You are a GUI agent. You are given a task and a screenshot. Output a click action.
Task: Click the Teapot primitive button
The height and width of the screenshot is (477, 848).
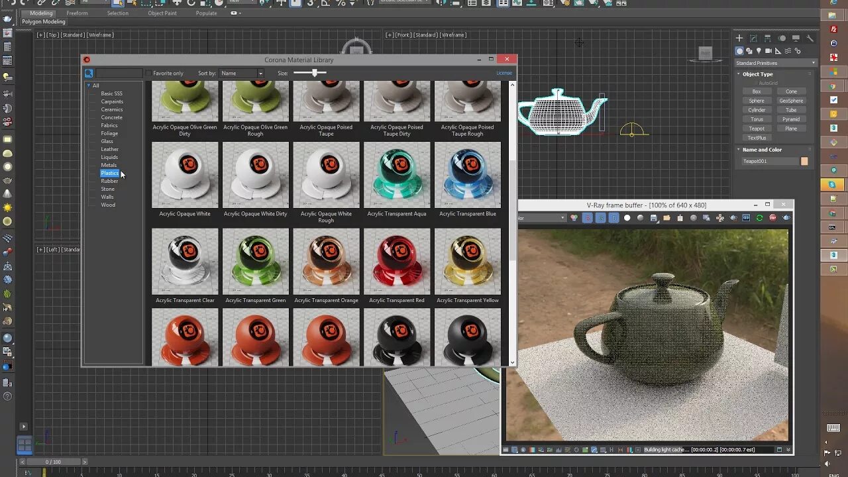757,129
